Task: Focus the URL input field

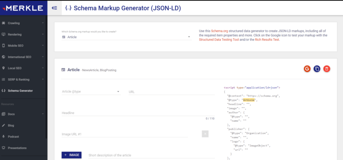Action: [171, 92]
